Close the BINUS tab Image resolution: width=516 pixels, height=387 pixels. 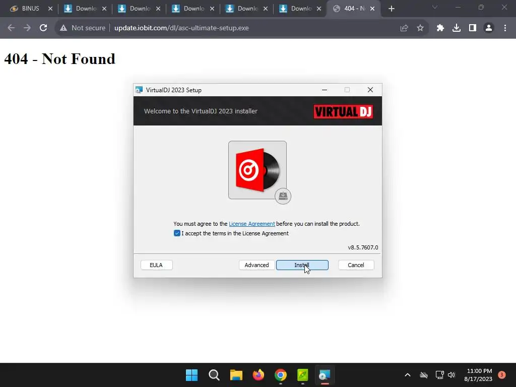[x=50, y=9]
